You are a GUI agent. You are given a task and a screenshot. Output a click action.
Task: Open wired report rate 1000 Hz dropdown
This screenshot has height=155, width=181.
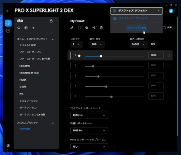[89, 131]
